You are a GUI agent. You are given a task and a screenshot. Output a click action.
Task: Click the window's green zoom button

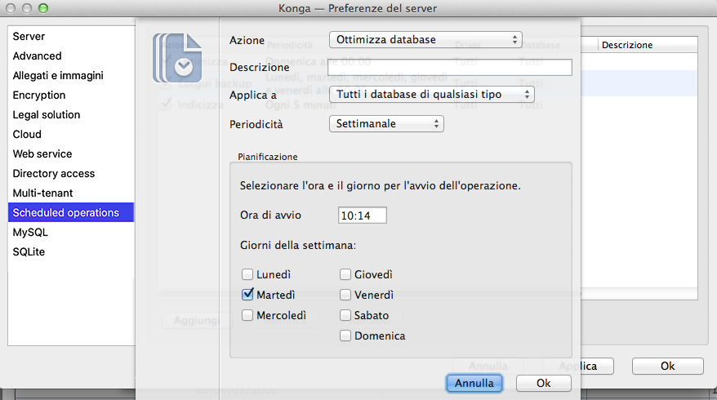click(43, 9)
